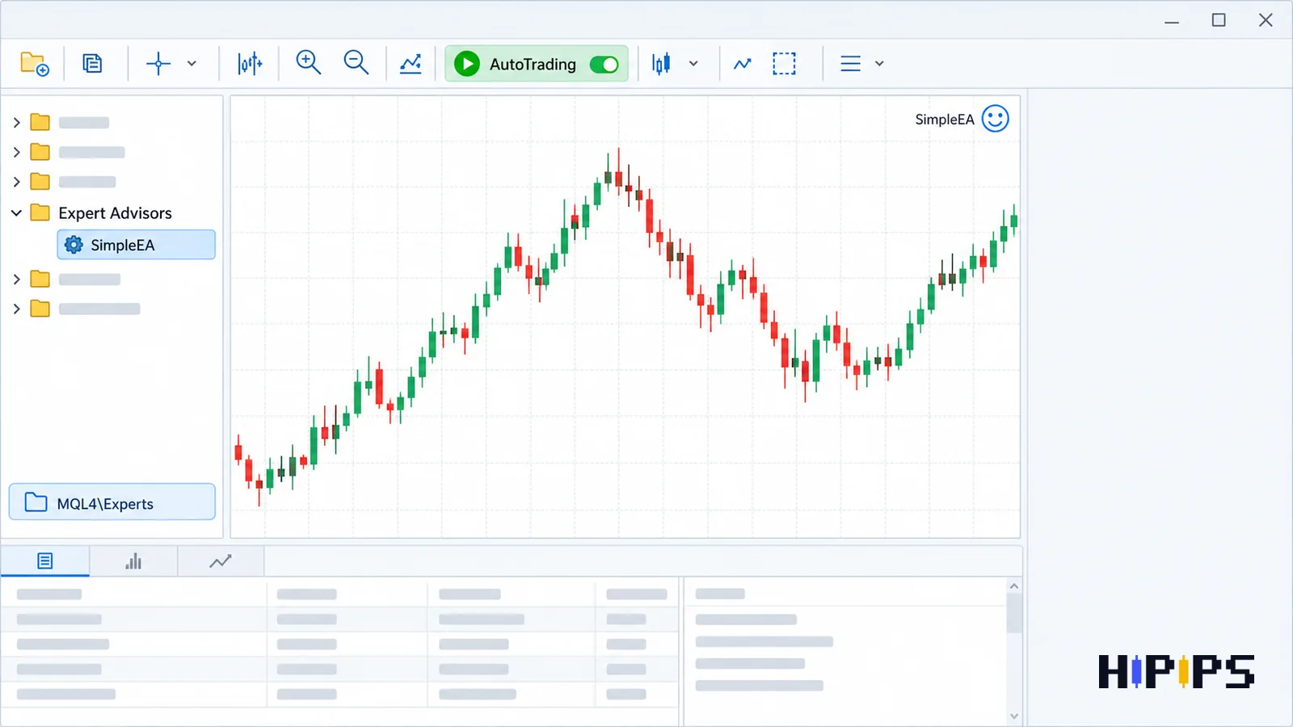The image size is (1293, 727).
Task: Select candlestick chart type icon
Action: [x=661, y=64]
